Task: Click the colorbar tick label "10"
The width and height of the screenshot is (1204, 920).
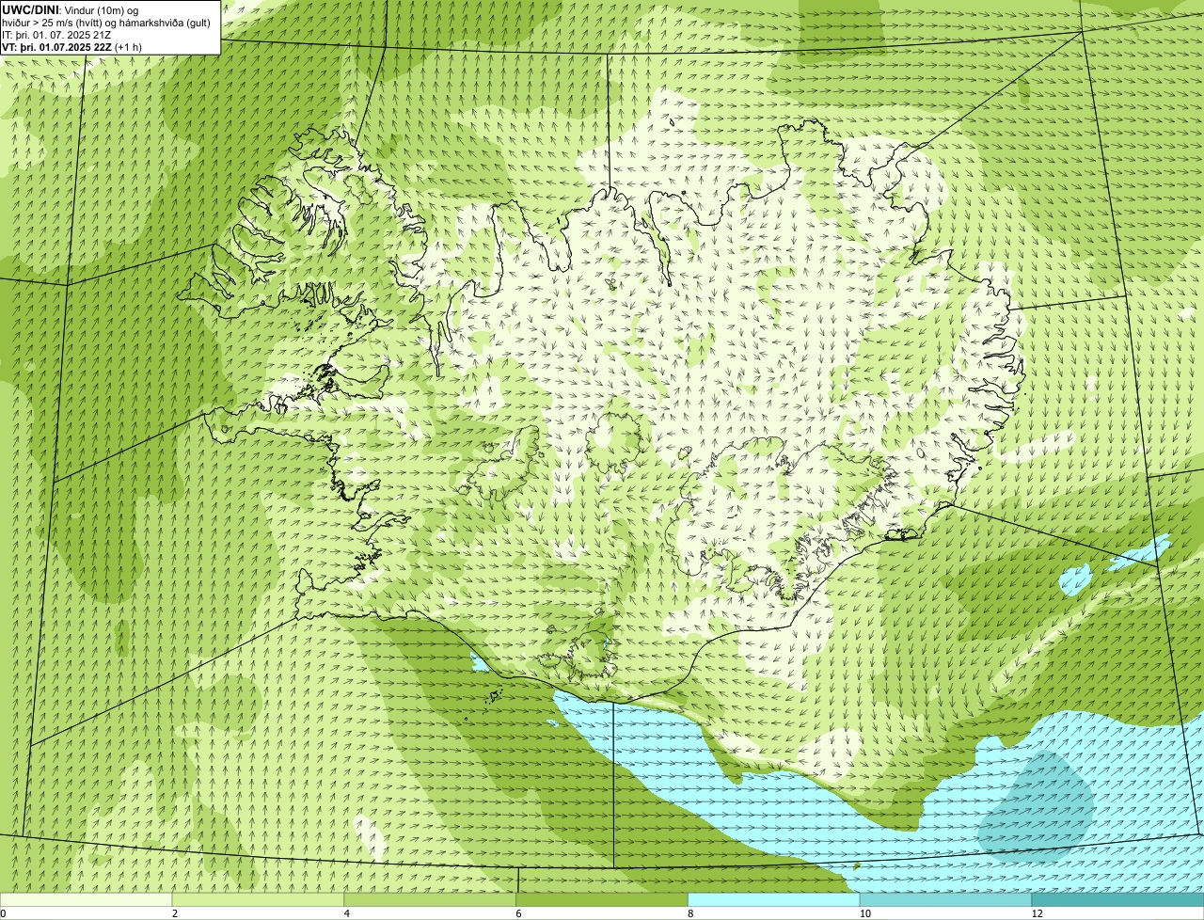Action: pyautogui.click(x=863, y=913)
